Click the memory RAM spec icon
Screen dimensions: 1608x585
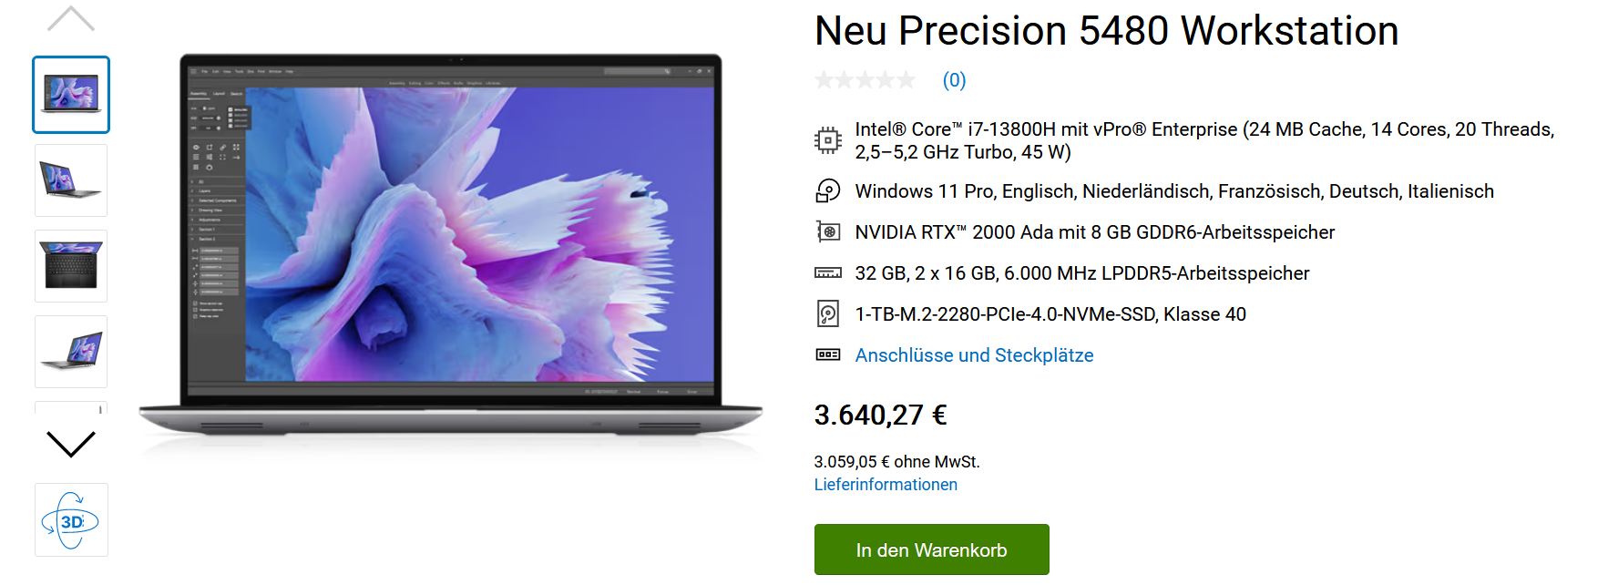click(x=827, y=272)
